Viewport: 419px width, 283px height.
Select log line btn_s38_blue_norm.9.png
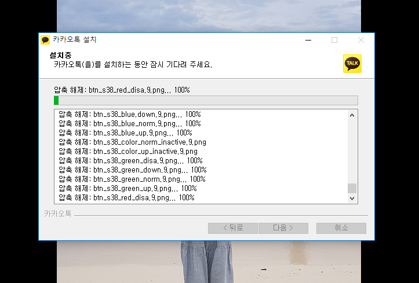[x=130, y=124]
